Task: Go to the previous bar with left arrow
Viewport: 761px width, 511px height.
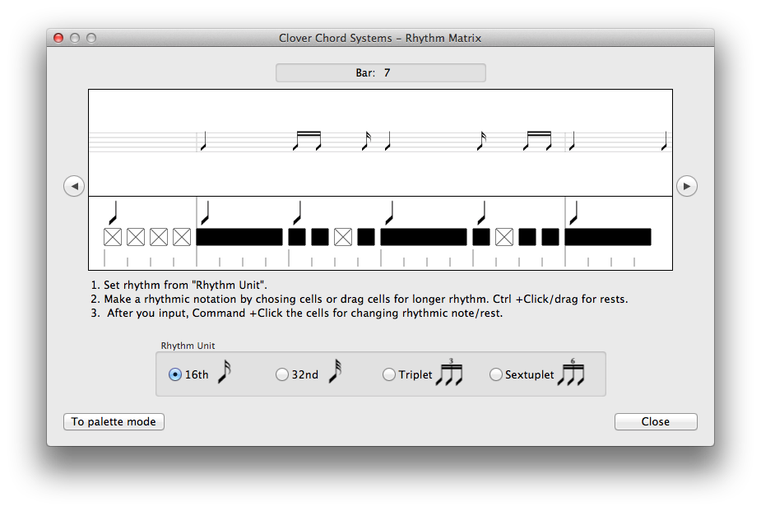Action: [74, 186]
